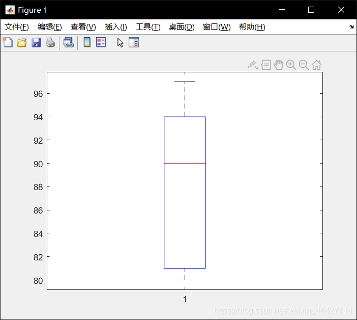Open the Property Inspector toolbar icon
This screenshot has height=320, width=357.
(x=134, y=42)
